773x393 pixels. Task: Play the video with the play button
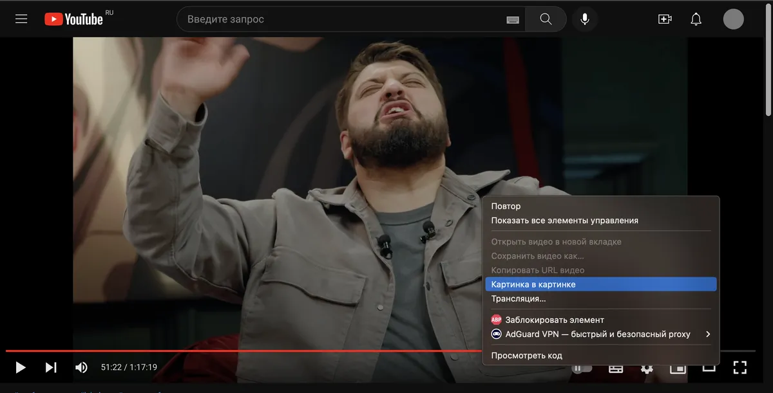21,367
